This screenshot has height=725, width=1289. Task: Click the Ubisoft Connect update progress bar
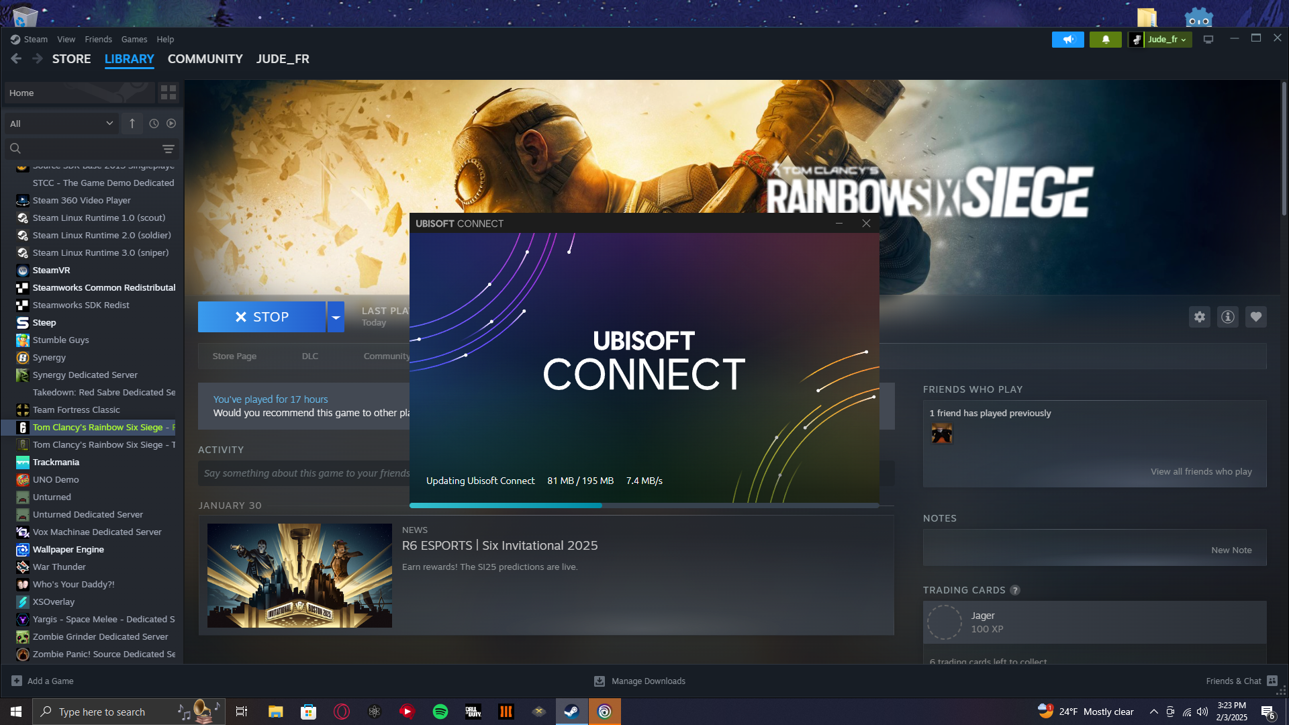pos(644,505)
